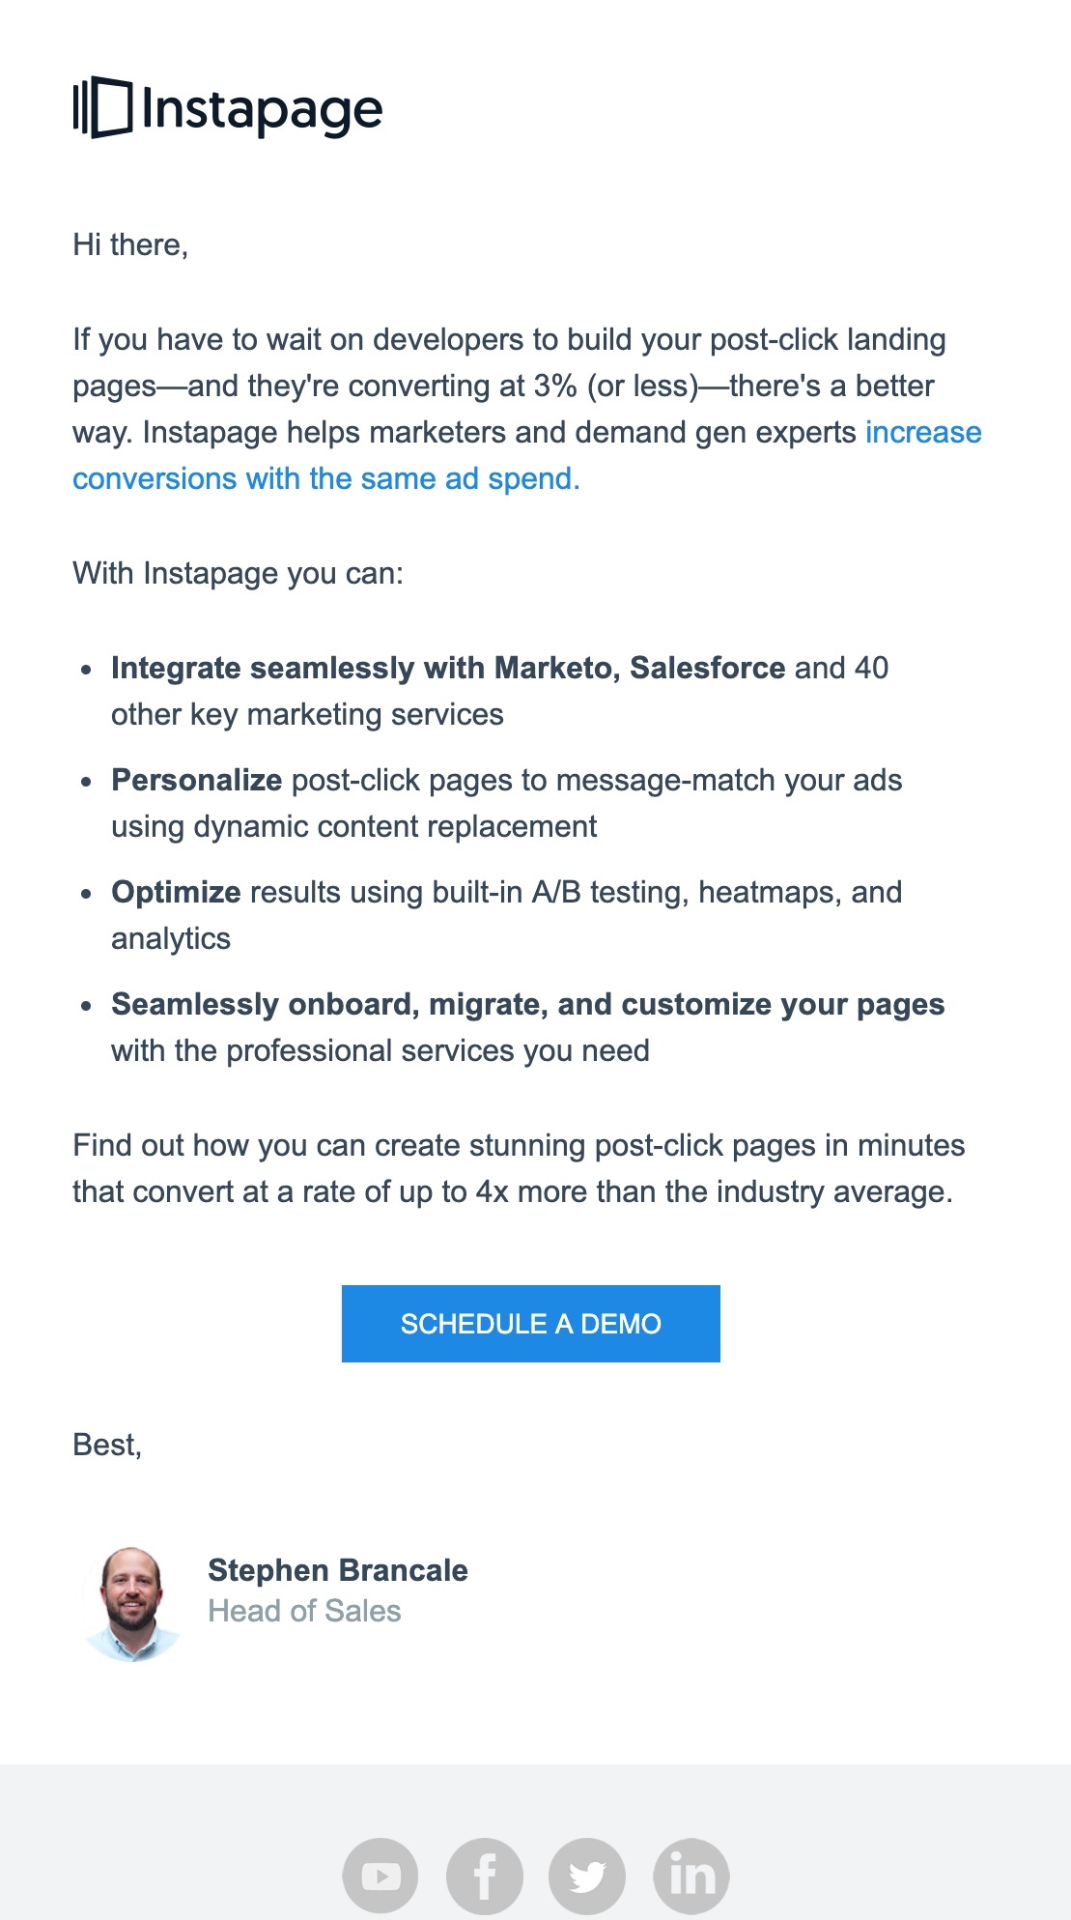Click the 'Seamlessly onboard, migrate' bullet
The width and height of the screenshot is (1071, 1920).
click(528, 1027)
